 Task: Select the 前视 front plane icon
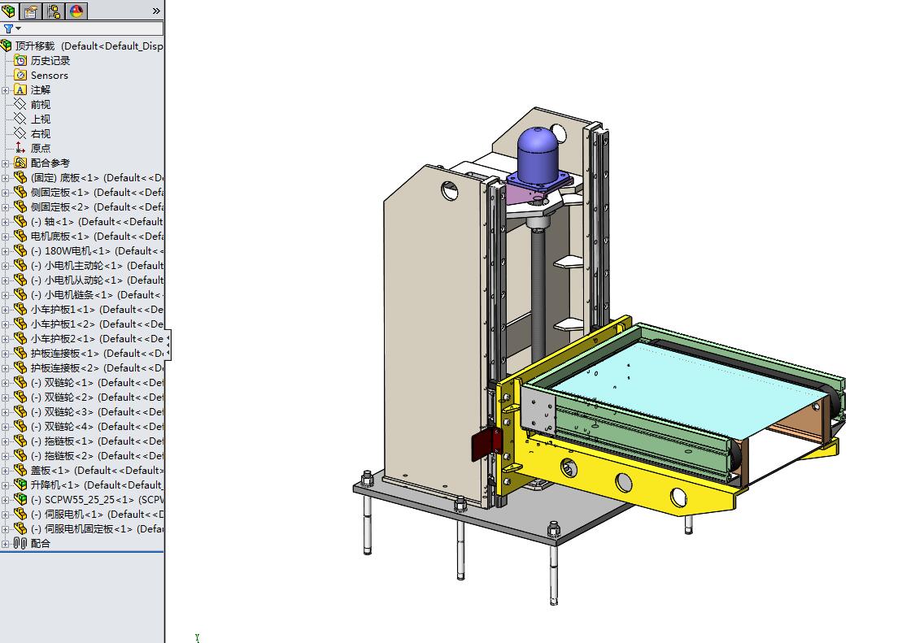point(20,104)
